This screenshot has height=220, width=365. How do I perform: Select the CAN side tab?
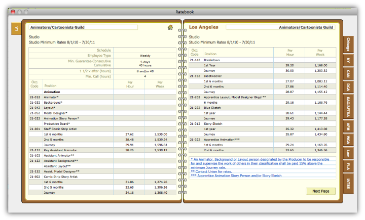point(348,74)
